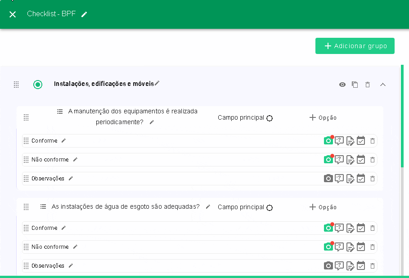Click the drag handle of the Instalações group

[x=16, y=85]
